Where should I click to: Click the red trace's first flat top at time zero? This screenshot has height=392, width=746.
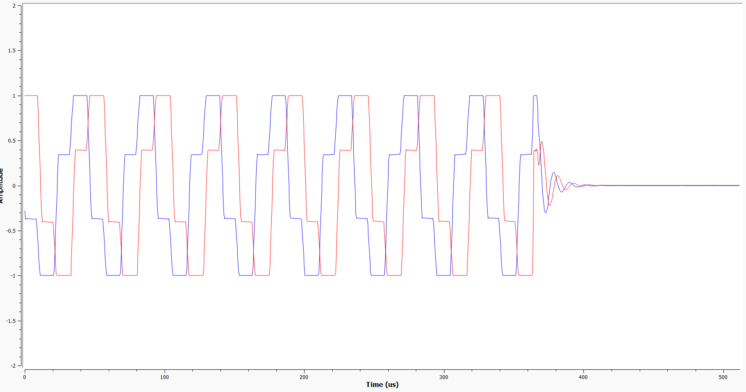31,96
